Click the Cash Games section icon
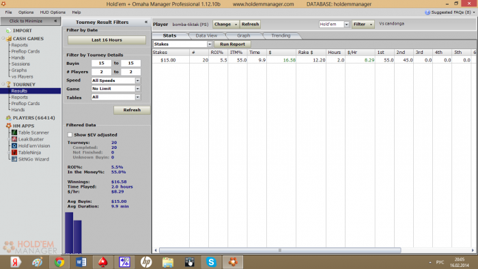The width and height of the screenshot is (478, 269). pyautogui.click(x=9, y=39)
